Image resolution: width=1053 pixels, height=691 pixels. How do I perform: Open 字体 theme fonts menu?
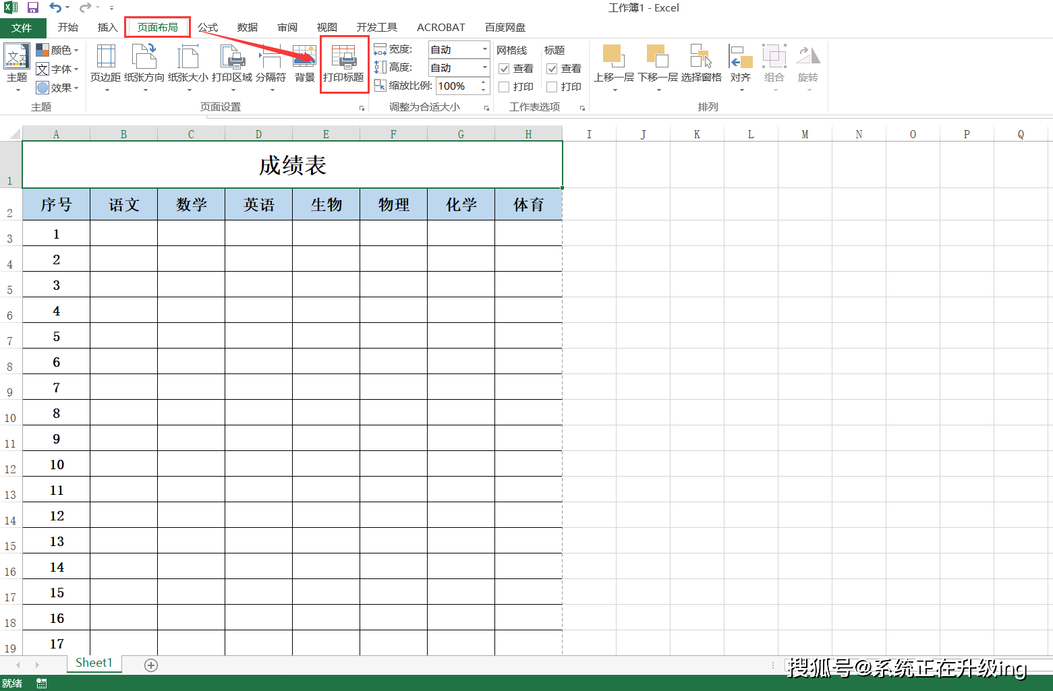coord(58,69)
